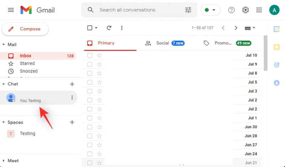Collapse the Mail section
The height and width of the screenshot is (167, 285).
coord(4,45)
